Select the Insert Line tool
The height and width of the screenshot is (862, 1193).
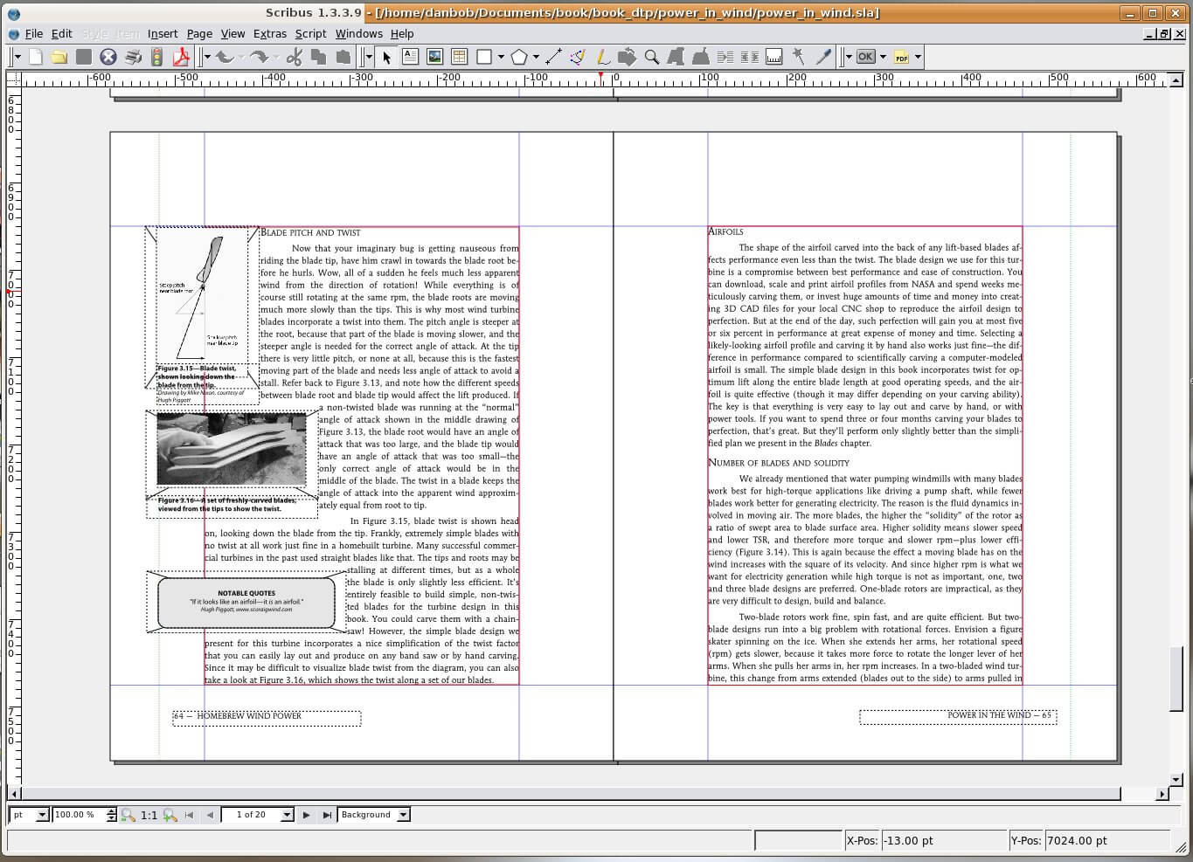pyautogui.click(x=553, y=57)
